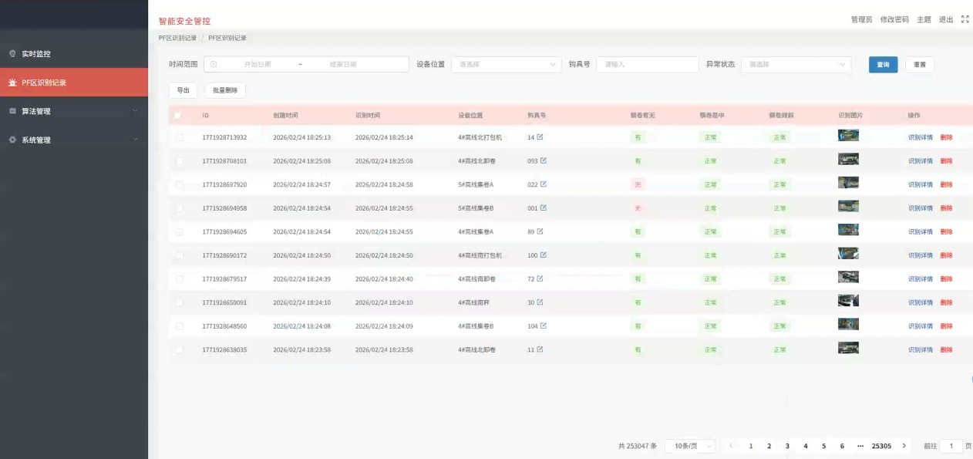973x459 pixels.
Task: Click edit icon next to hook number 14
Action: coord(540,137)
